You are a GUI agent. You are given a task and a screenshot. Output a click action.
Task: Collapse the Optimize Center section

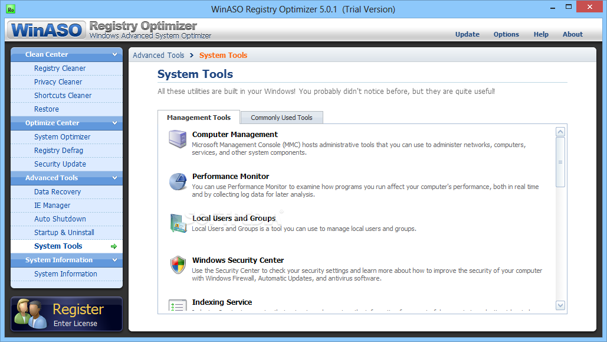click(114, 123)
